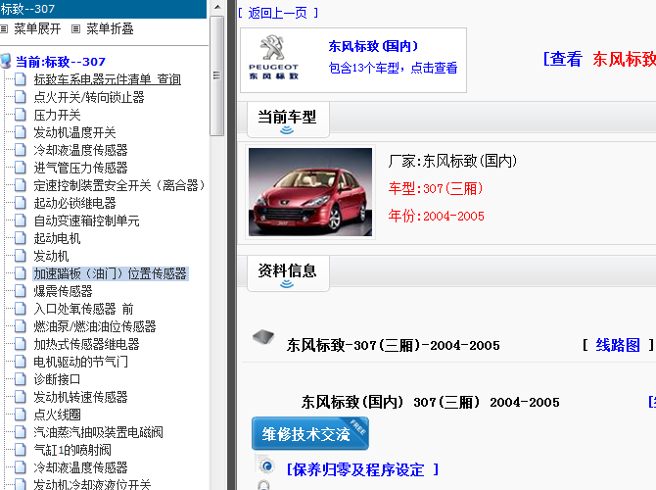Select 电机驱动的节气门 tree item

click(80, 362)
